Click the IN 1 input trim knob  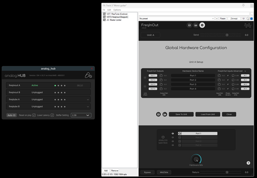pyautogui.click(x=219, y=76)
